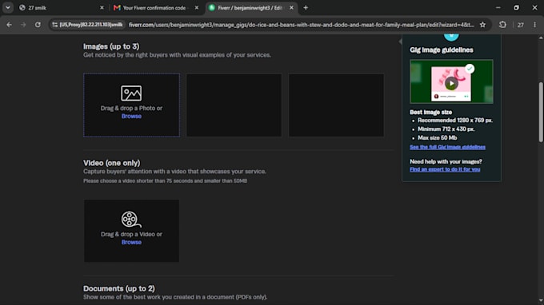
Task: Open the browser extensions puzzle icon
Action: [502, 25]
